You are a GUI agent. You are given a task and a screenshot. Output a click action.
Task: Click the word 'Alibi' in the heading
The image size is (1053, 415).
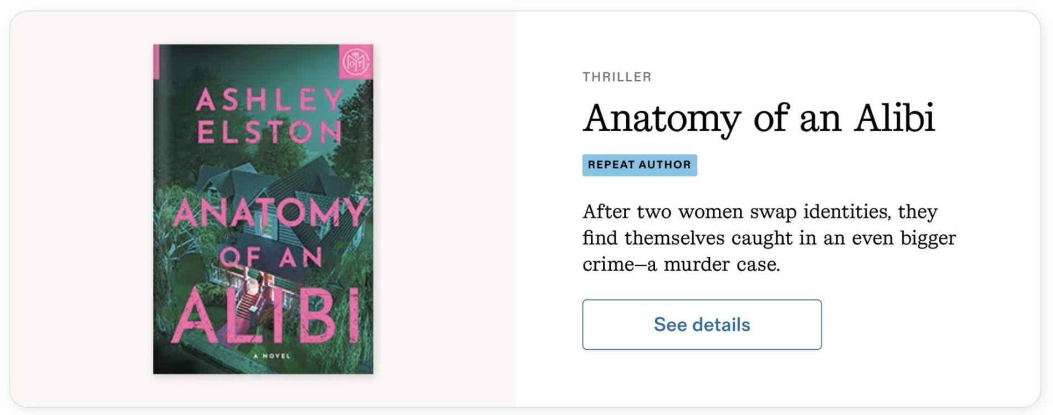(893, 118)
